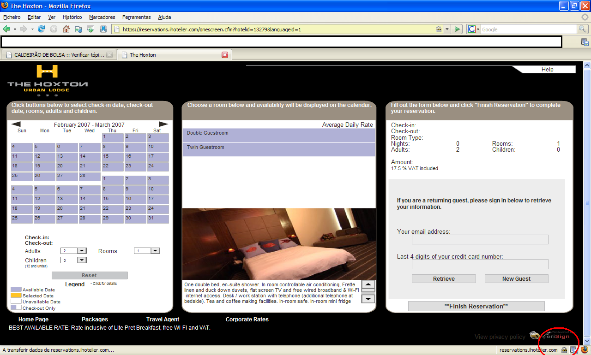Expand the address bar URL history dropdown

447,29
